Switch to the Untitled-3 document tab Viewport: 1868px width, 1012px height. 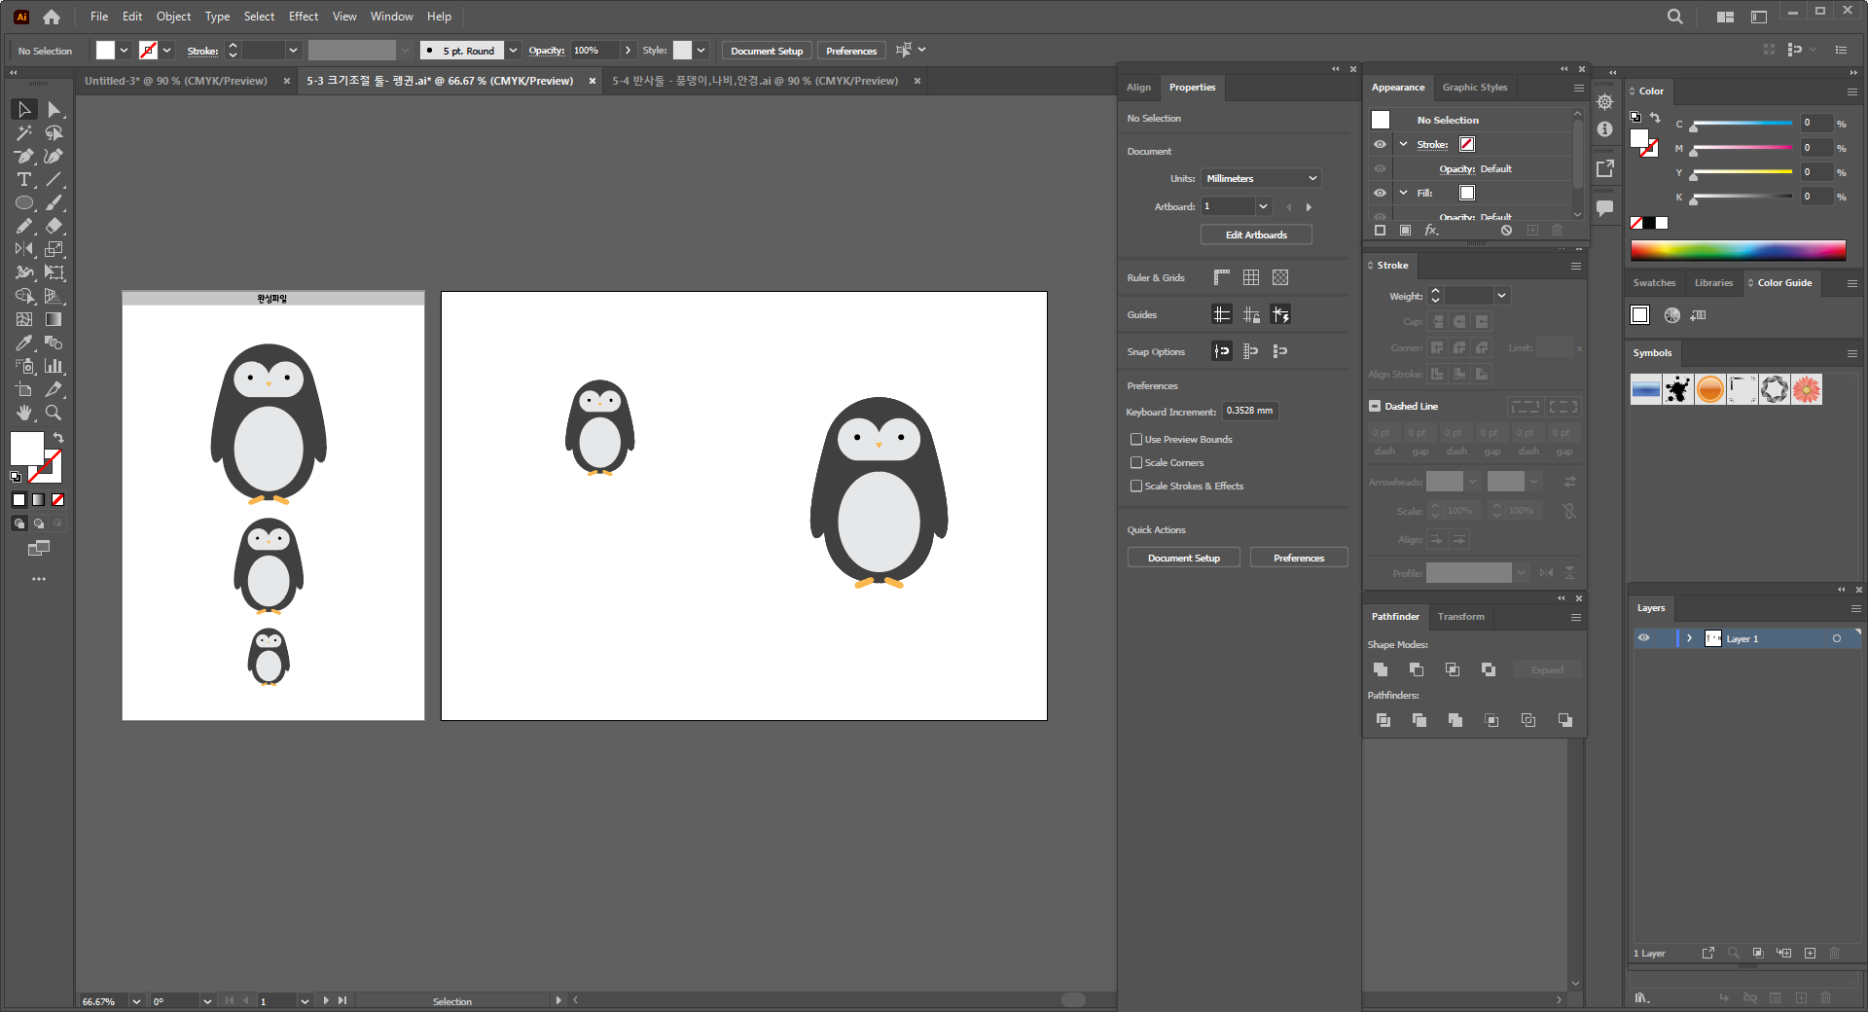[x=176, y=81]
